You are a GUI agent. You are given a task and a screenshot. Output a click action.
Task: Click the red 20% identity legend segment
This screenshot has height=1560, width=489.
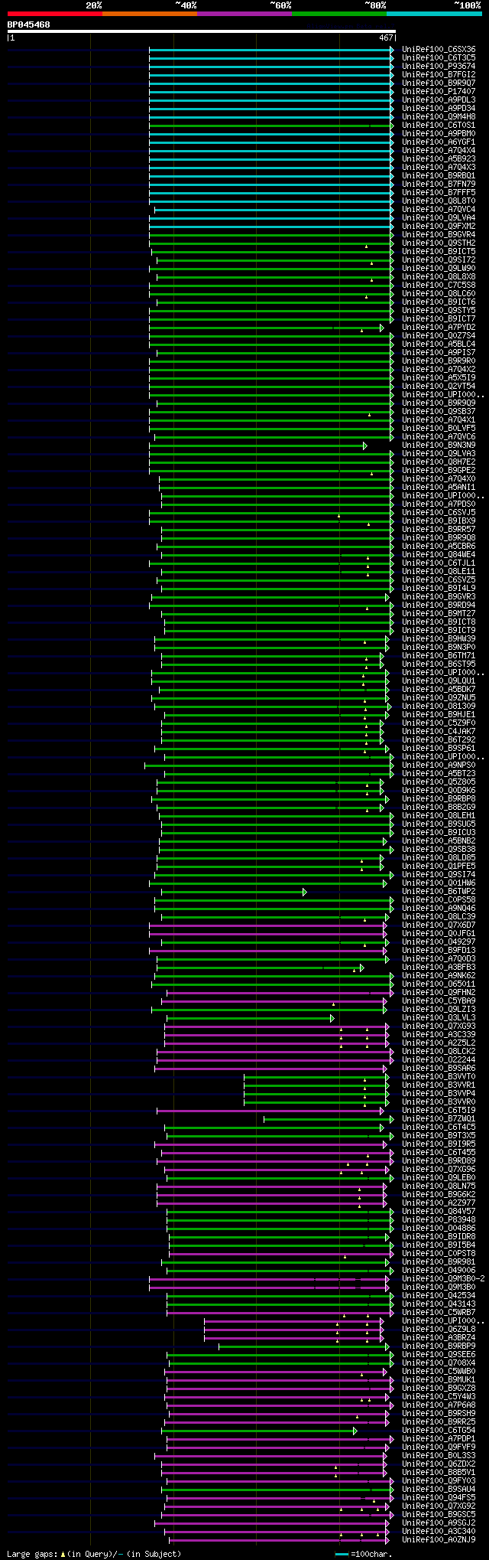(x=54, y=14)
